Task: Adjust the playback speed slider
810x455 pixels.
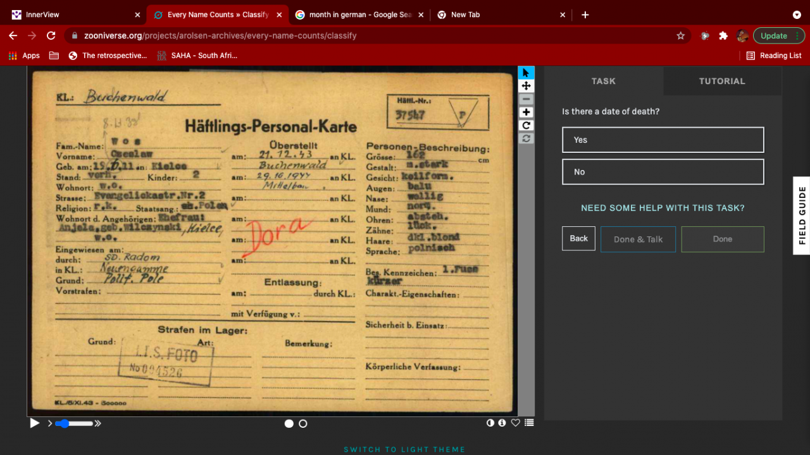Action: pos(74,423)
